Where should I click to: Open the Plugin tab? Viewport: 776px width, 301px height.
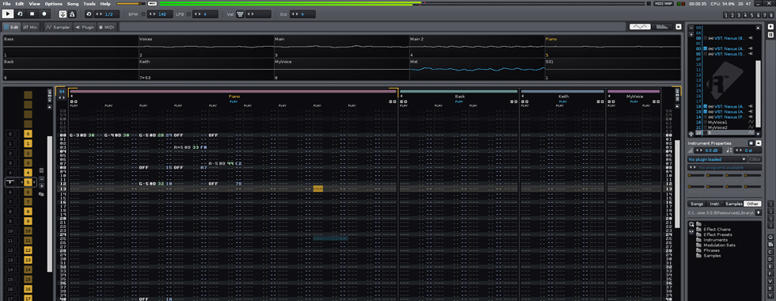pos(85,27)
